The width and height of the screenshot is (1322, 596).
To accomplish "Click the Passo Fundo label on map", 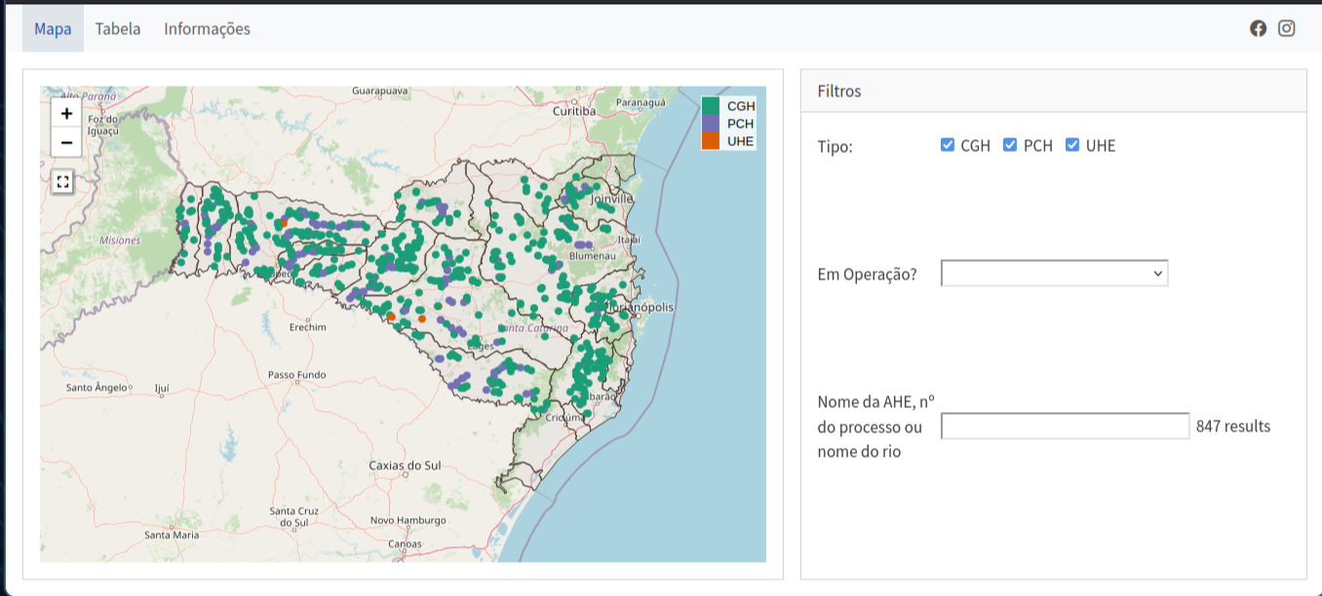I will point(296,375).
